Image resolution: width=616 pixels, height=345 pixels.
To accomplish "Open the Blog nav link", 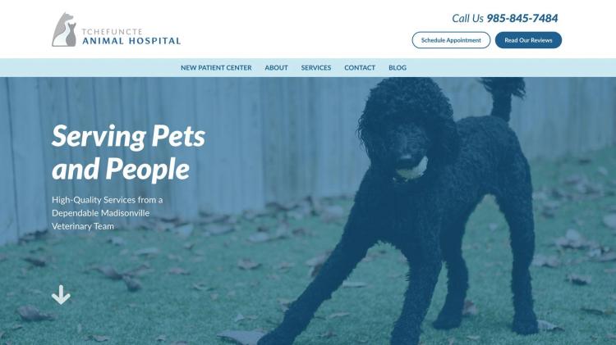I will (x=398, y=67).
